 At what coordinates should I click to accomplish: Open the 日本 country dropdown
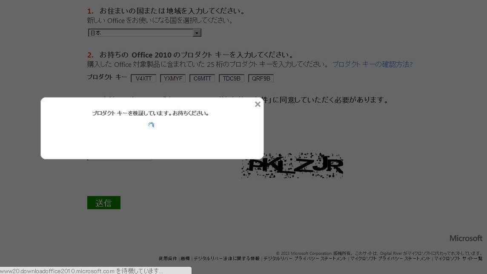pyautogui.click(x=140, y=33)
